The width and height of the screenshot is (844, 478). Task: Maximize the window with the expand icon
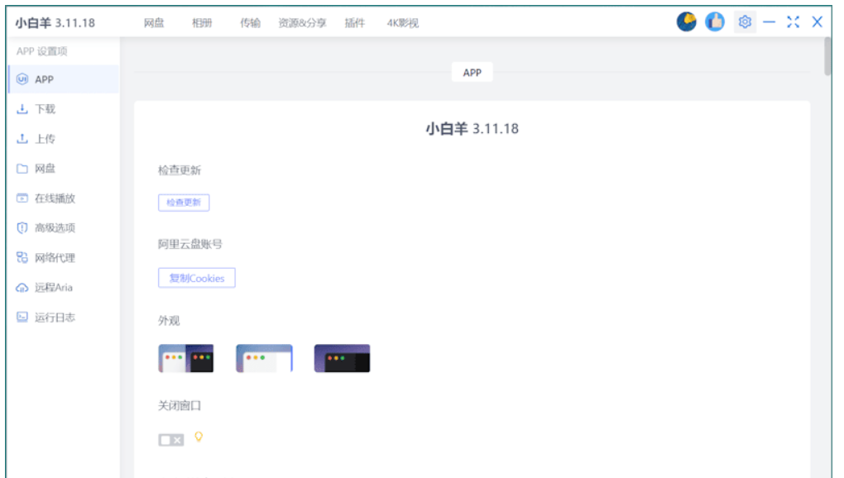(793, 22)
